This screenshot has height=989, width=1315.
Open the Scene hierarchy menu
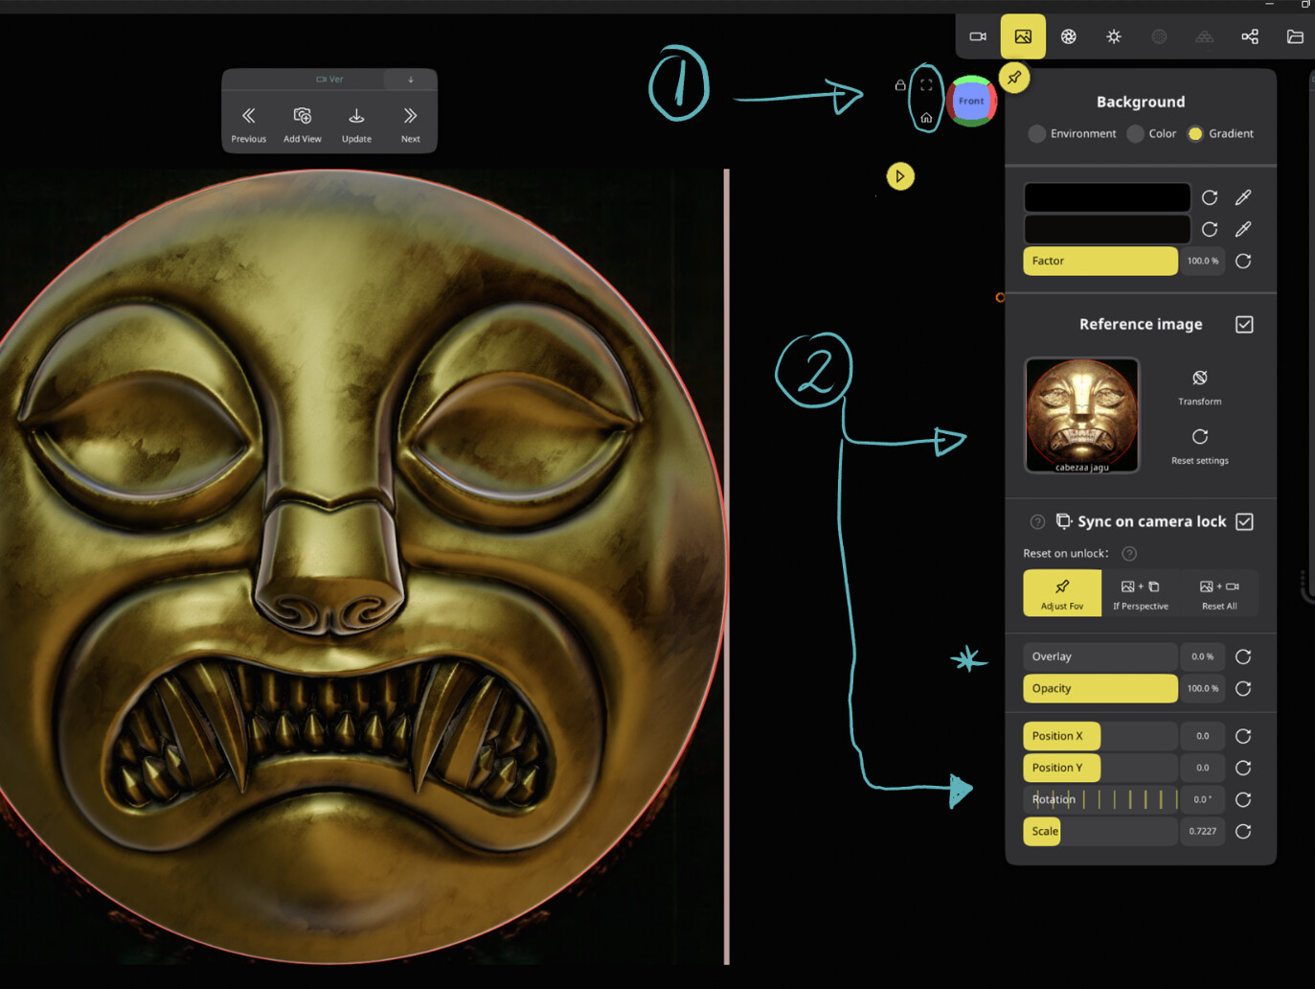(x=1250, y=36)
